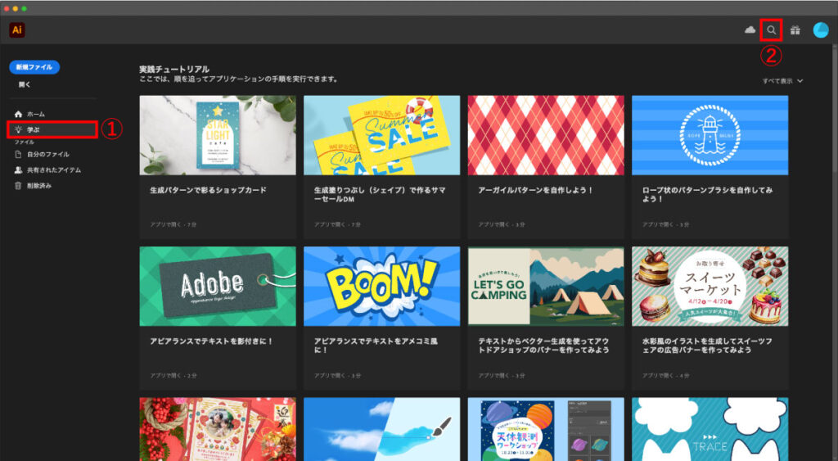Click the Adobe Illustrator Ai logo icon

coord(17,30)
